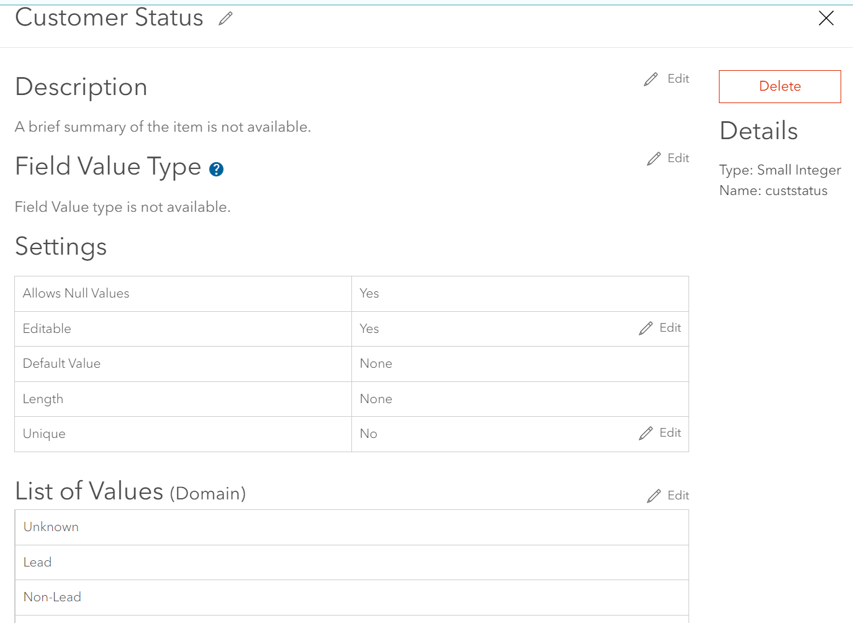Close the Customer Status panel
The height and width of the screenshot is (623, 853).
tap(826, 18)
